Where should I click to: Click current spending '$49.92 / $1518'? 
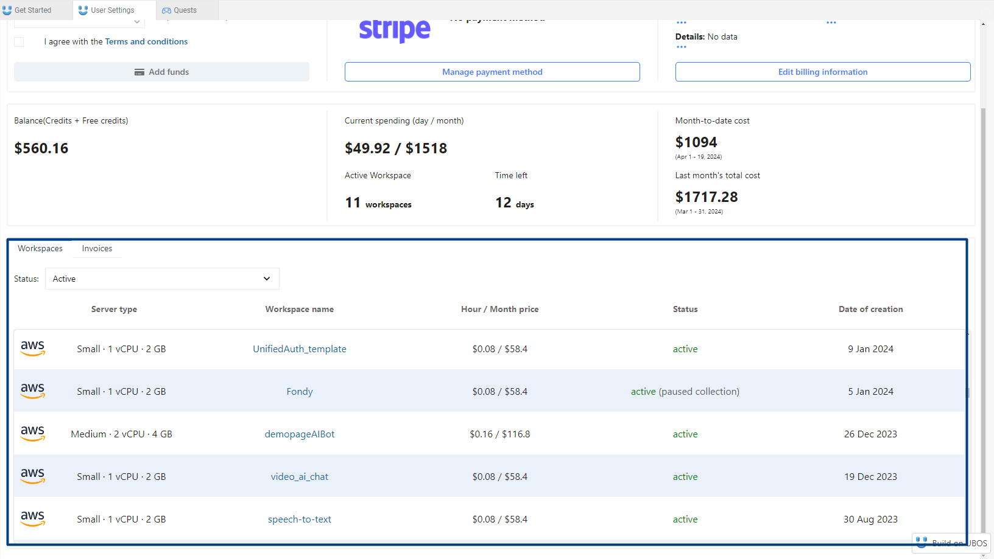pyautogui.click(x=396, y=148)
